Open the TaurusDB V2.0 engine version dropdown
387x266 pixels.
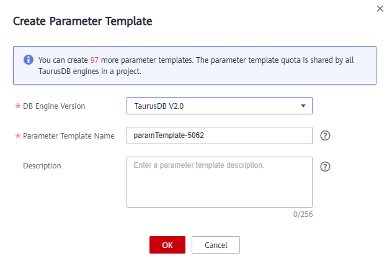click(x=220, y=106)
